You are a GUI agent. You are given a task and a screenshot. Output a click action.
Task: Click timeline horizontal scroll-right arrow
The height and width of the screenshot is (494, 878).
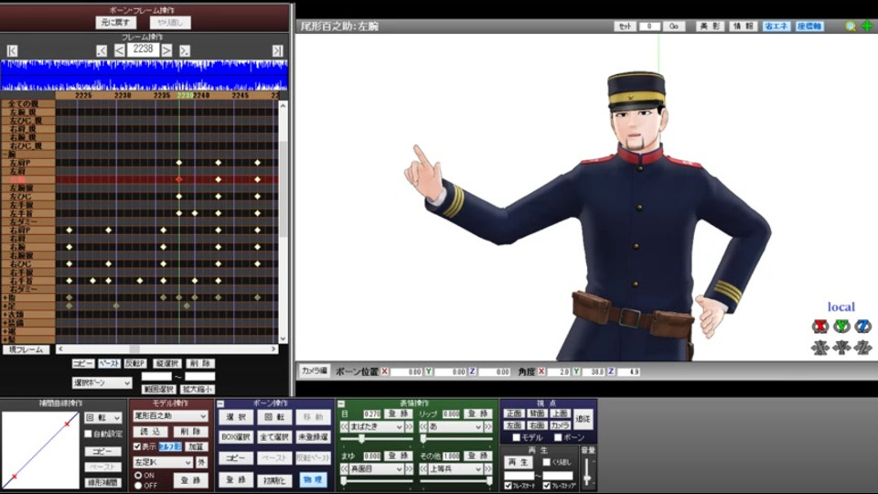tap(273, 349)
